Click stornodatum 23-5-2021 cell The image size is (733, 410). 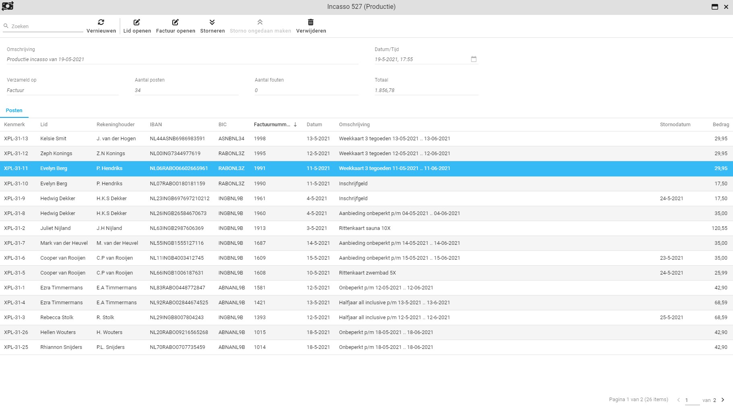click(x=671, y=258)
